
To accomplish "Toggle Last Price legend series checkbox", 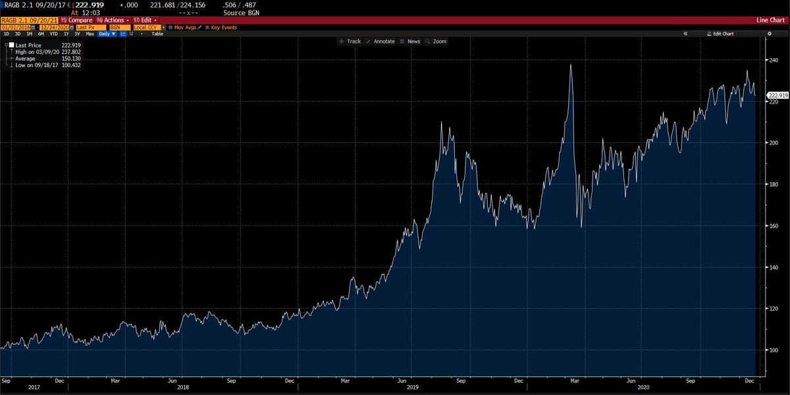I will 11,45.
